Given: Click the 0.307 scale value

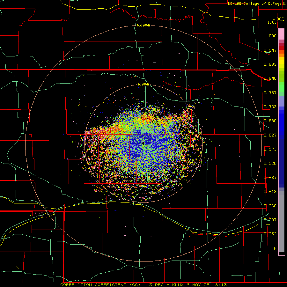Looking at the screenshot, I should click(x=270, y=220).
